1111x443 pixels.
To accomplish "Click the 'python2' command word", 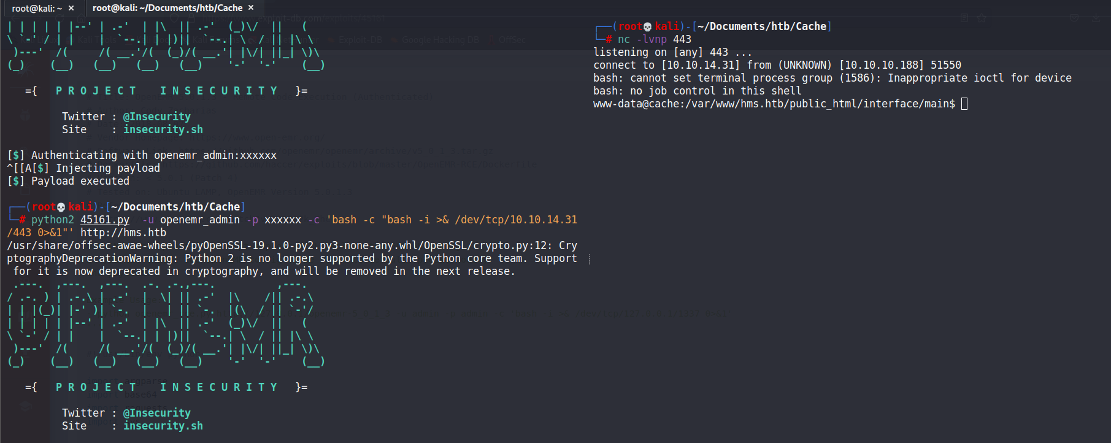I will pos(53,220).
